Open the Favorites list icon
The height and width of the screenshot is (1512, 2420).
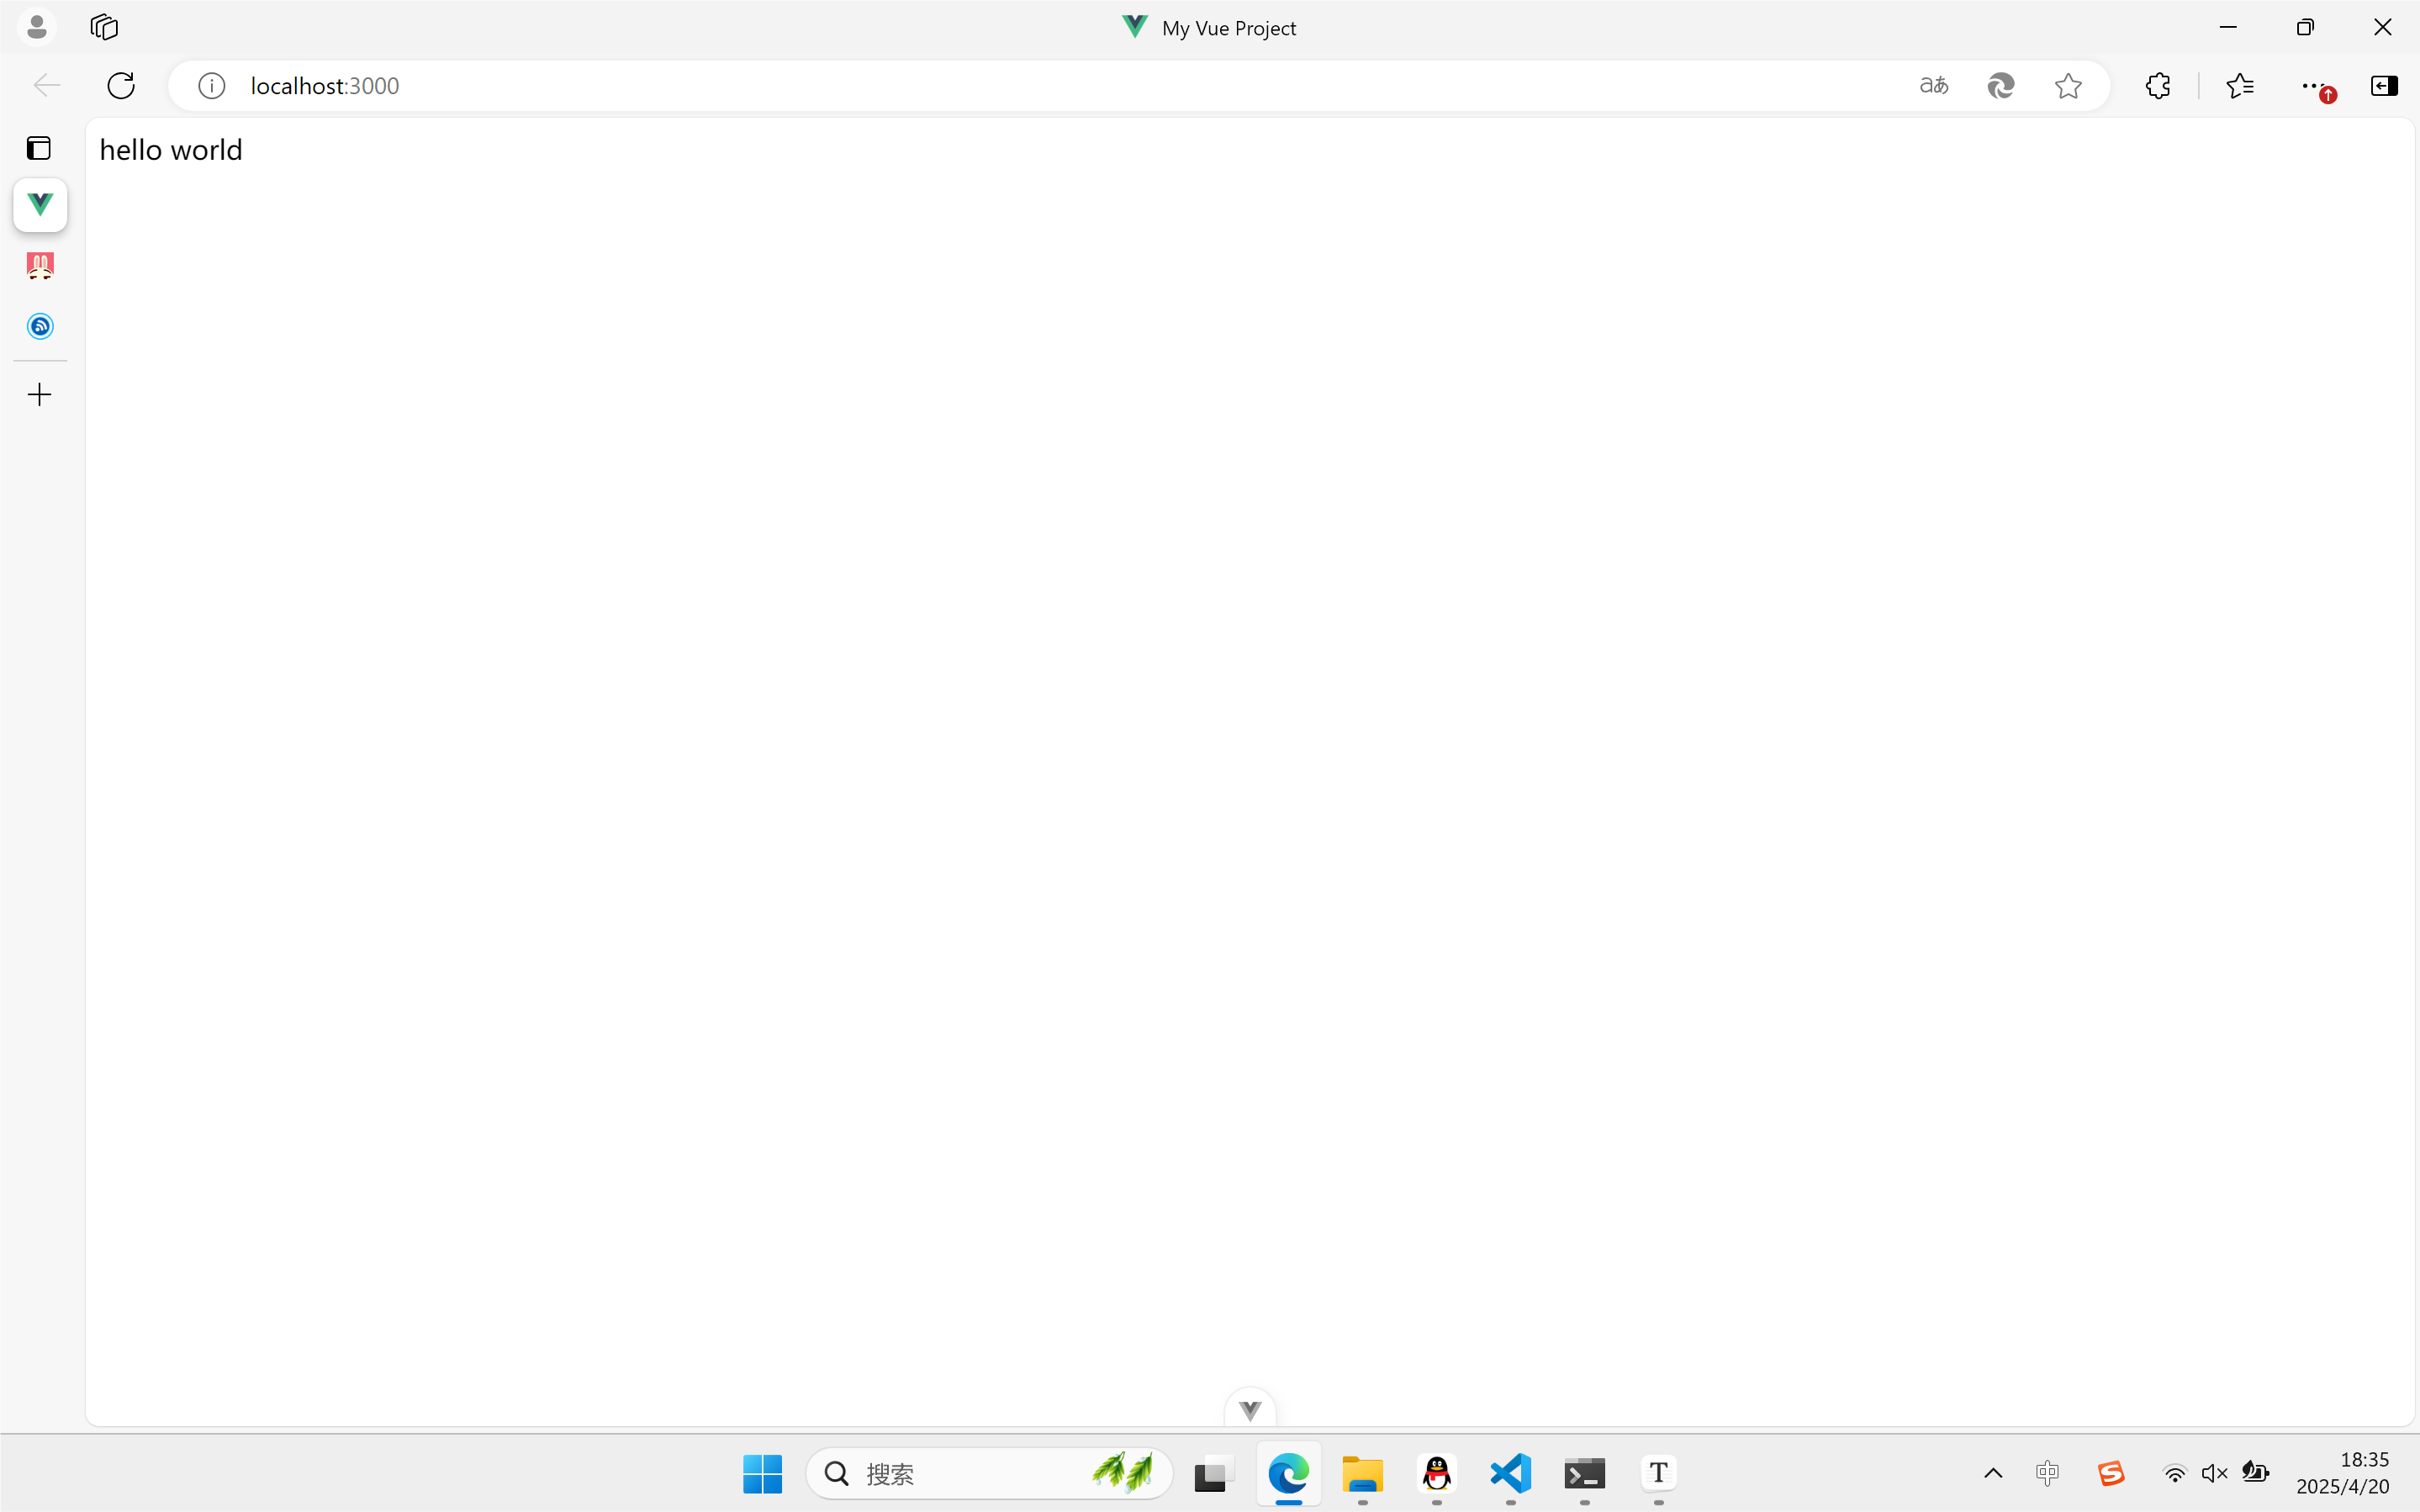(2240, 86)
